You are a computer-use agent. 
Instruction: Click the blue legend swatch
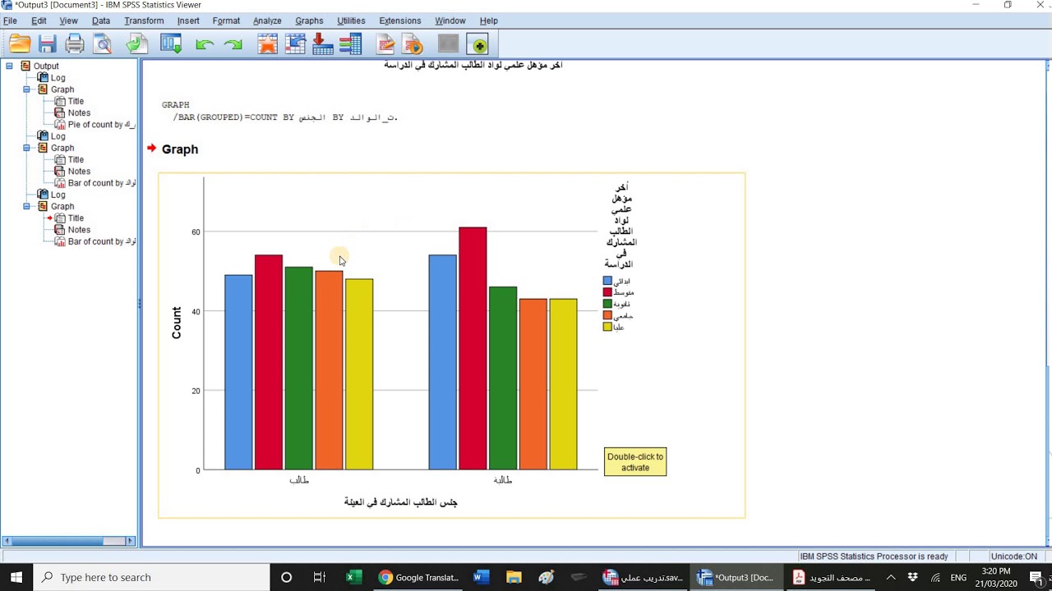[x=607, y=281]
